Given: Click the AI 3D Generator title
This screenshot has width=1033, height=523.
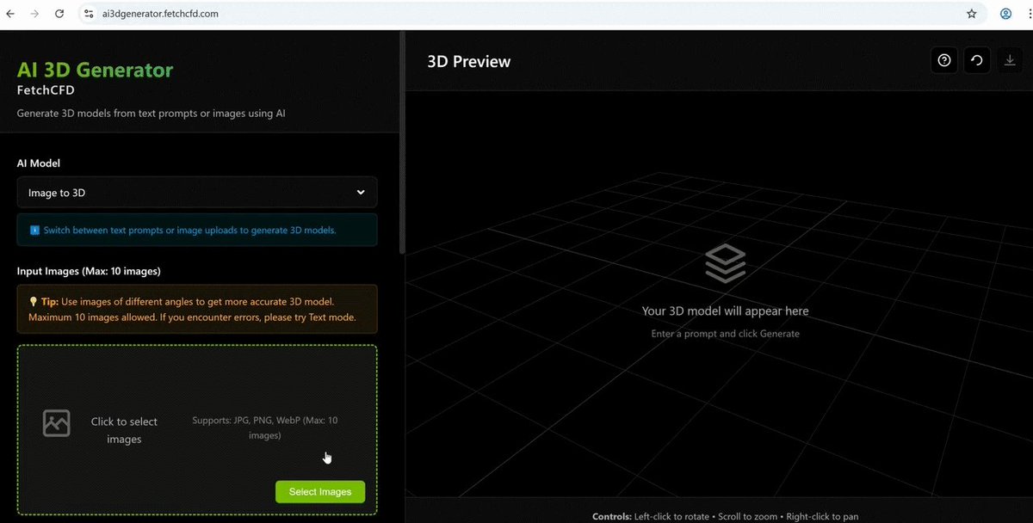Looking at the screenshot, I should tap(95, 71).
